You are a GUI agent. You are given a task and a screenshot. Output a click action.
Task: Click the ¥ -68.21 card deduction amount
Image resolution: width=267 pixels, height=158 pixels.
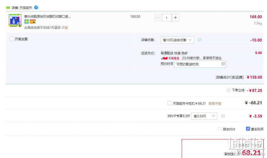pyautogui.click(x=253, y=103)
